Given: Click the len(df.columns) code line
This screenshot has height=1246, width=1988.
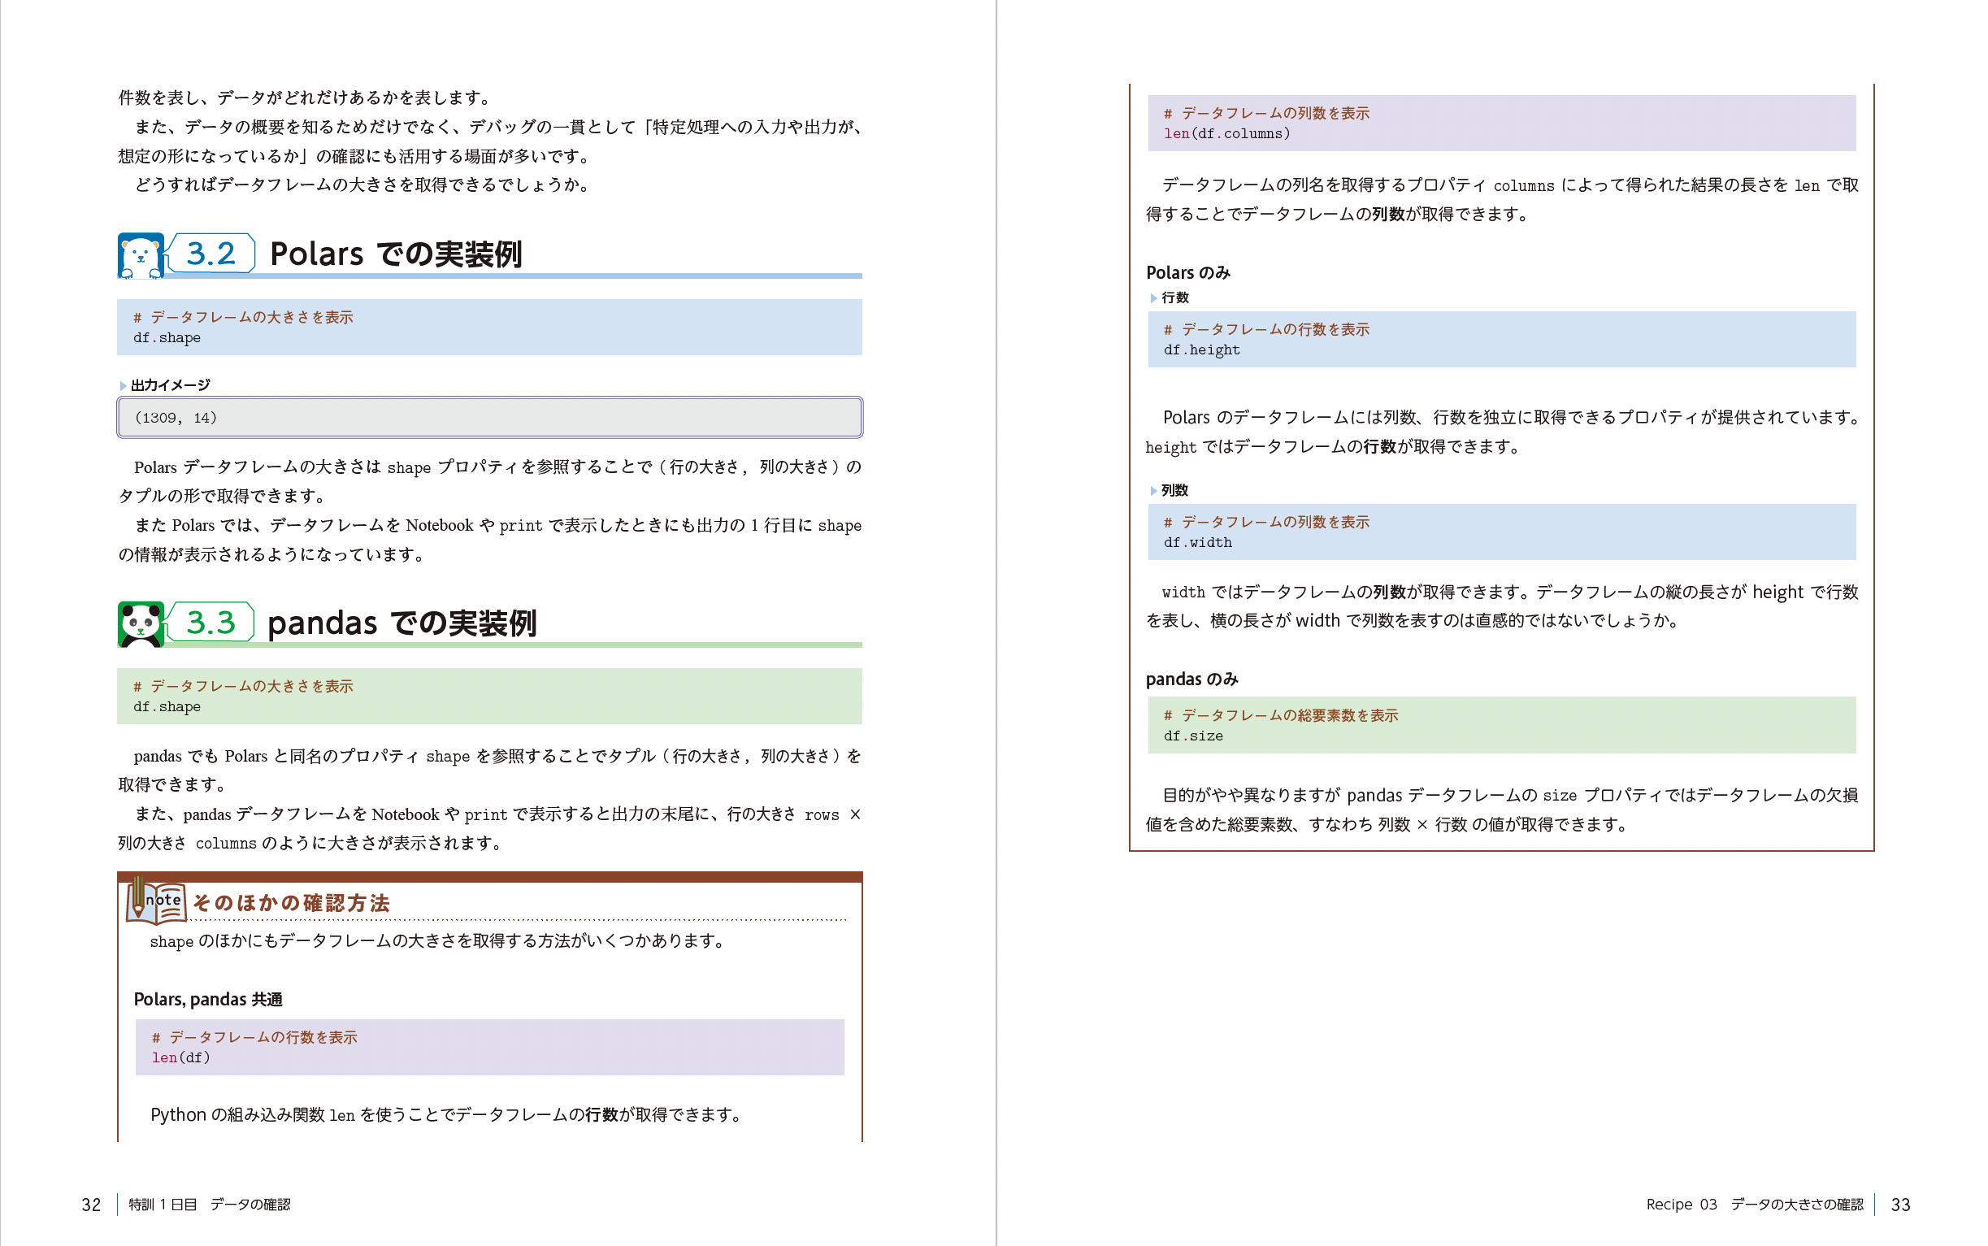Looking at the screenshot, I should pyautogui.click(x=1226, y=133).
